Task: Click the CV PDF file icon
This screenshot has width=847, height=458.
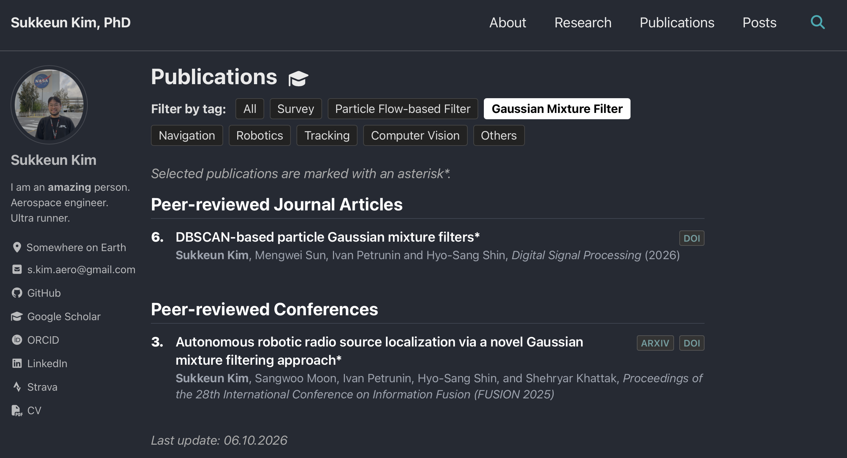Action: point(17,410)
